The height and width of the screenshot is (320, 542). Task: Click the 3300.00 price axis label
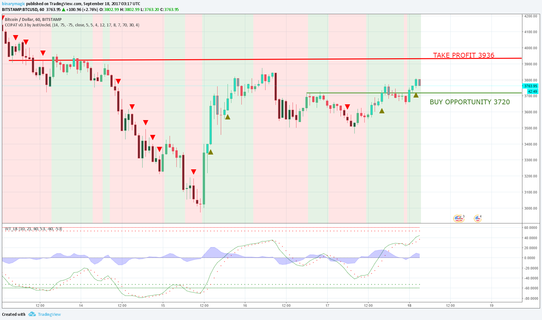pos(531,160)
